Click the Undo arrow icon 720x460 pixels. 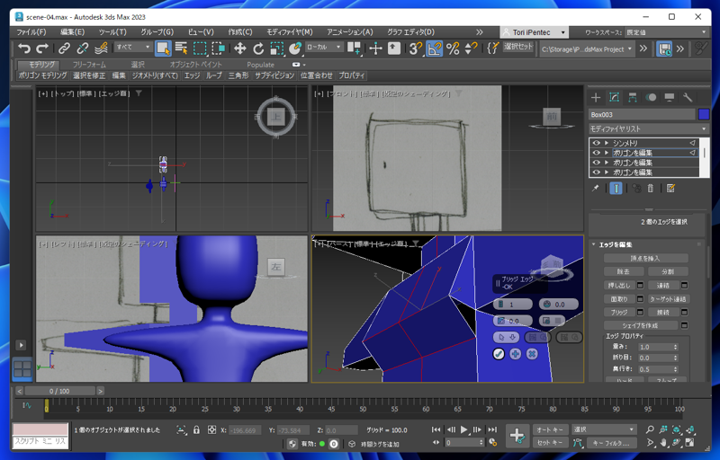pos(24,49)
